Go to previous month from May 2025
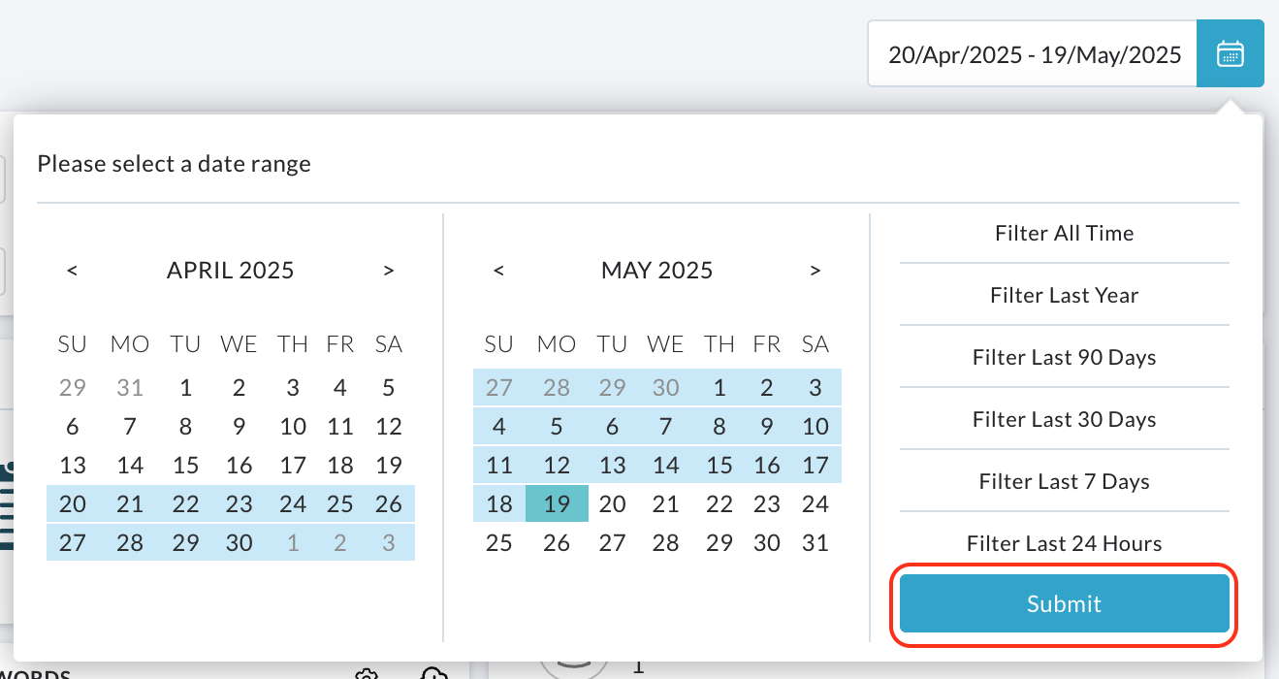 tap(498, 271)
